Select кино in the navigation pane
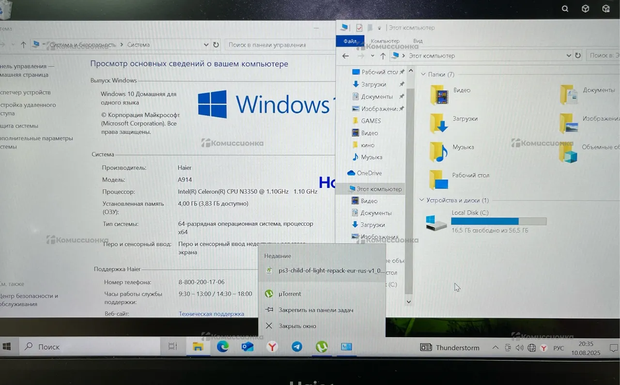This screenshot has height=385, width=620. [367, 145]
